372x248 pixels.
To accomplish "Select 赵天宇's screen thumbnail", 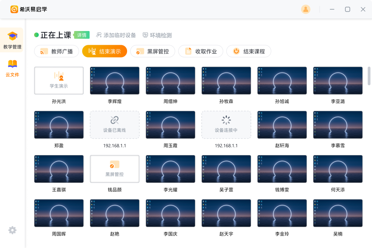I will click(x=226, y=213).
